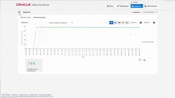Open the Home navigation item
The height and width of the screenshot is (98, 175).
110,6
